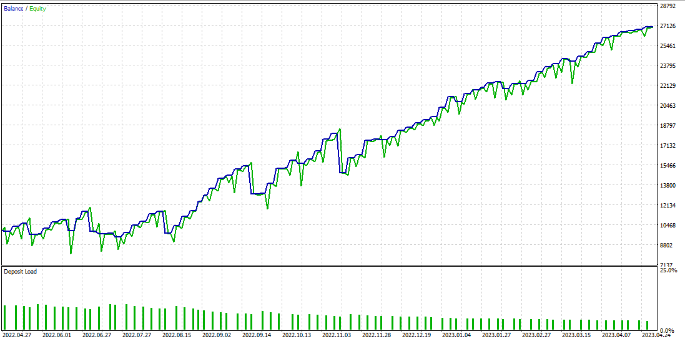Select the 2022.07.27 date label

click(137, 335)
